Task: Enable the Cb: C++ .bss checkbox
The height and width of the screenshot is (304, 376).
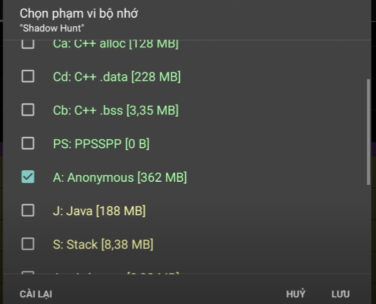Action: pyautogui.click(x=28, y=110)
